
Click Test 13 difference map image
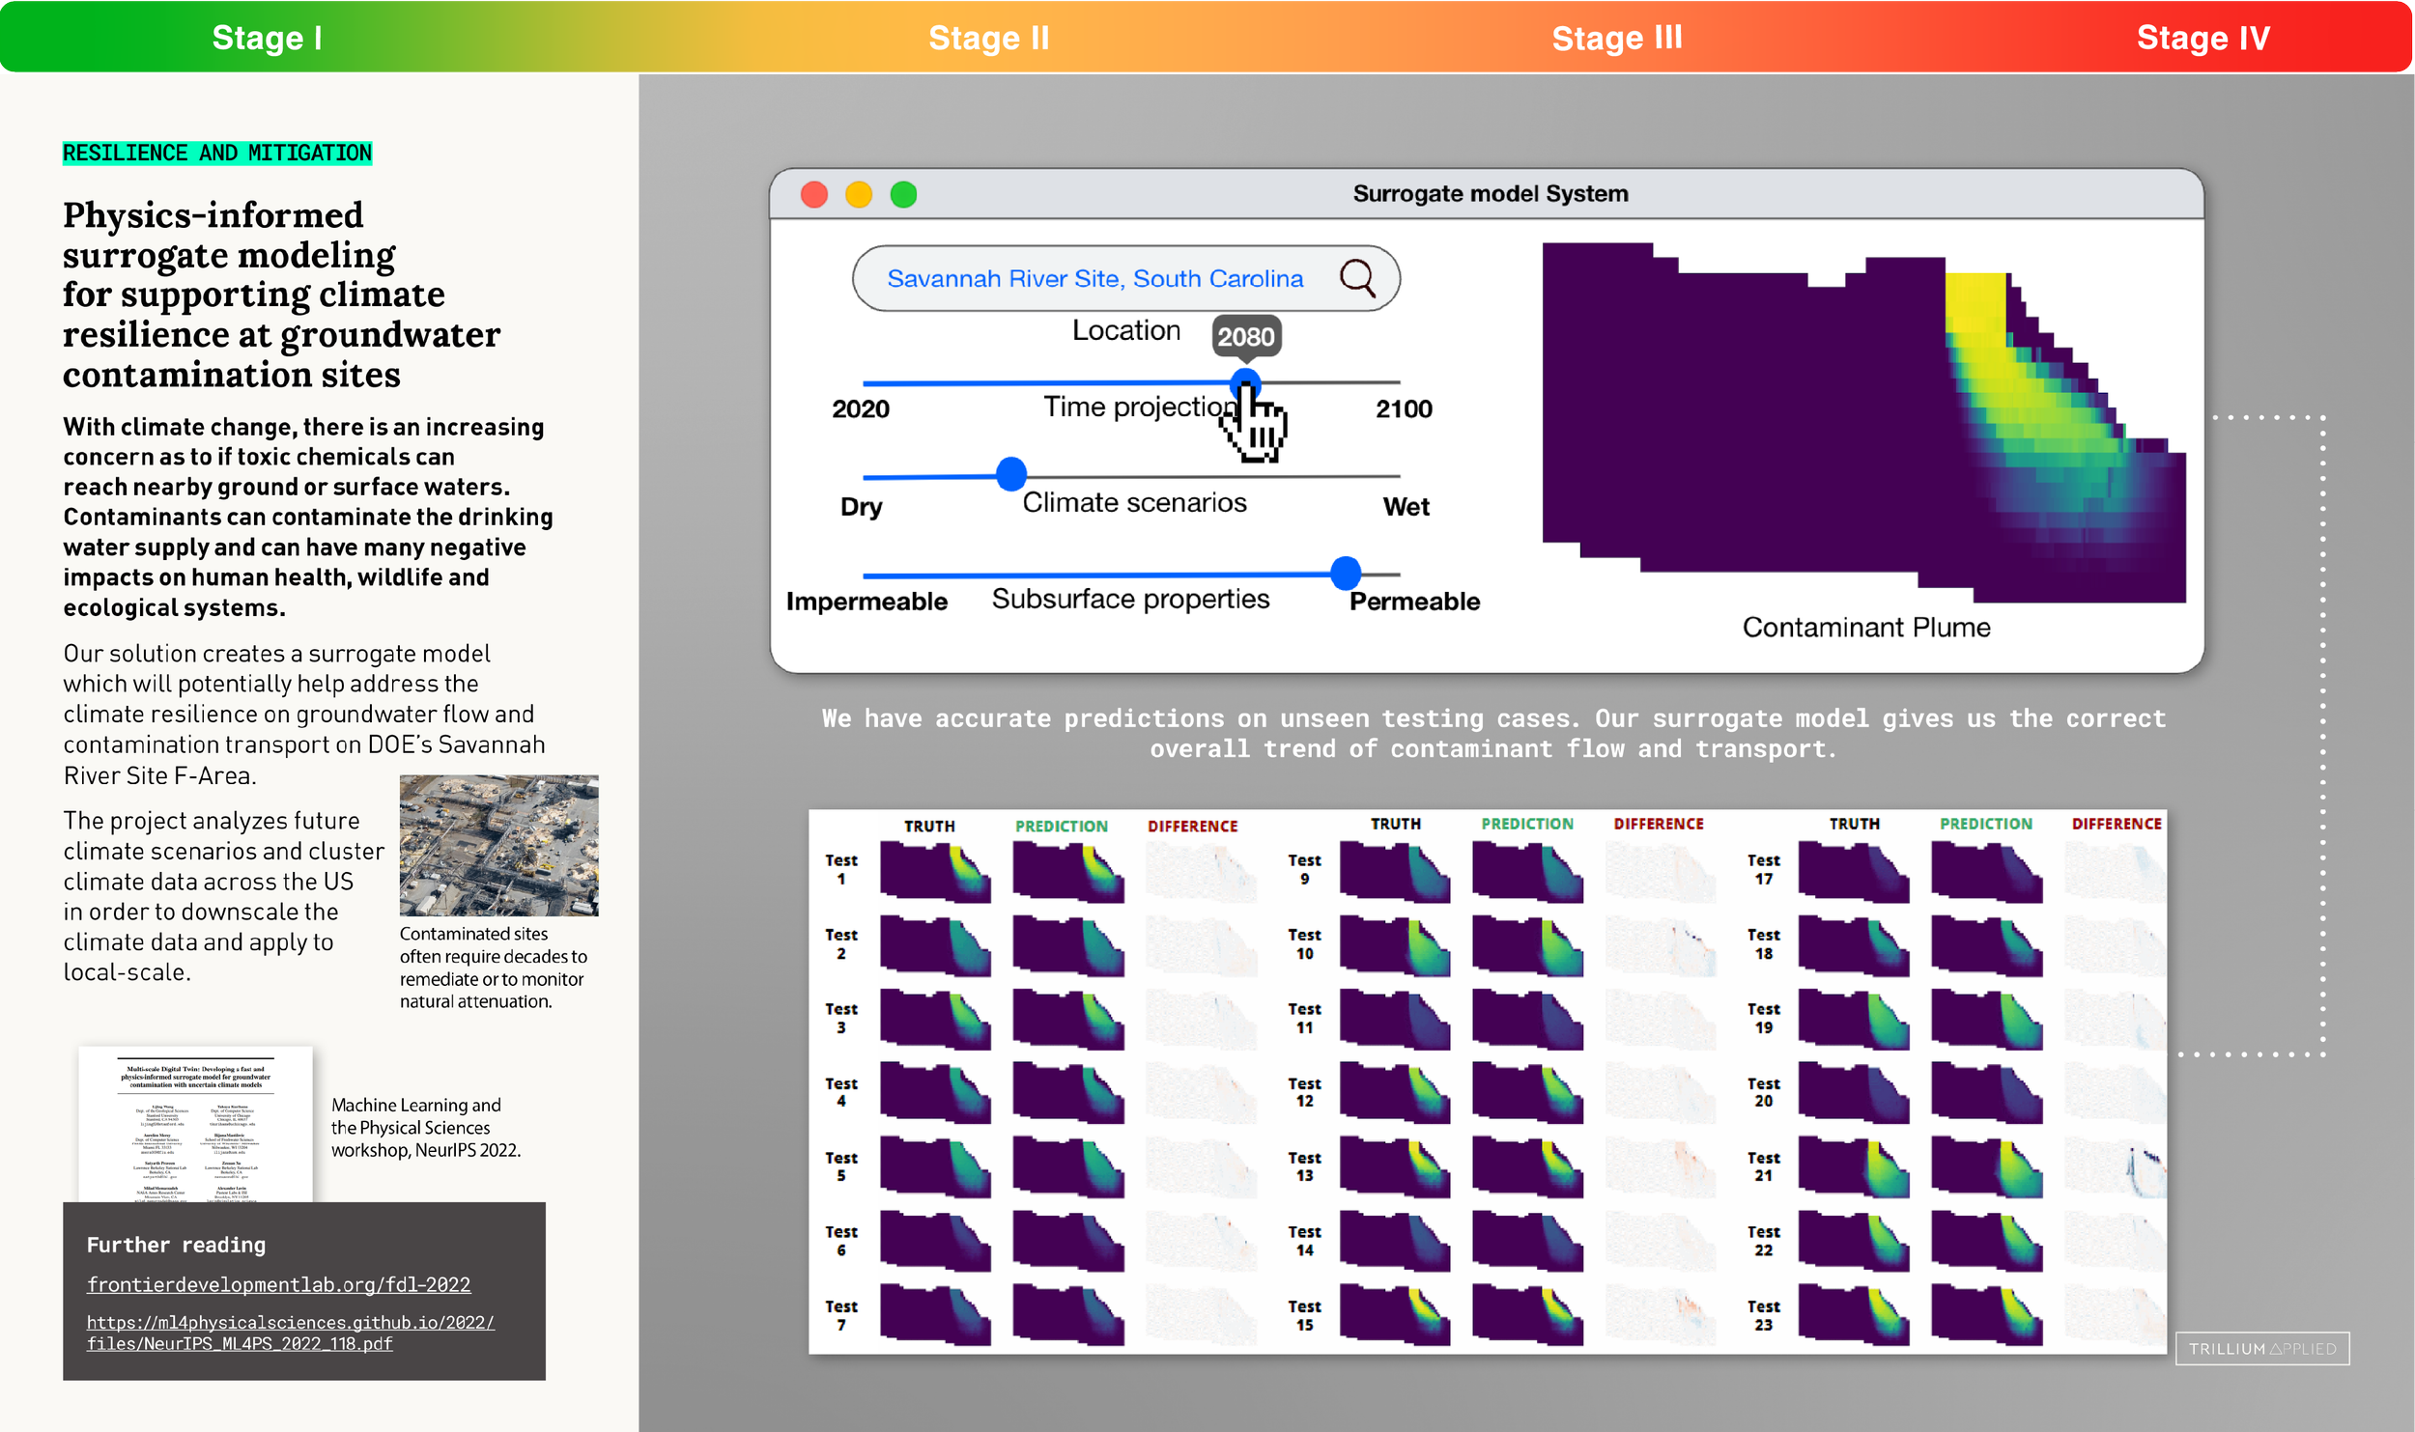pos(1660,1167)
